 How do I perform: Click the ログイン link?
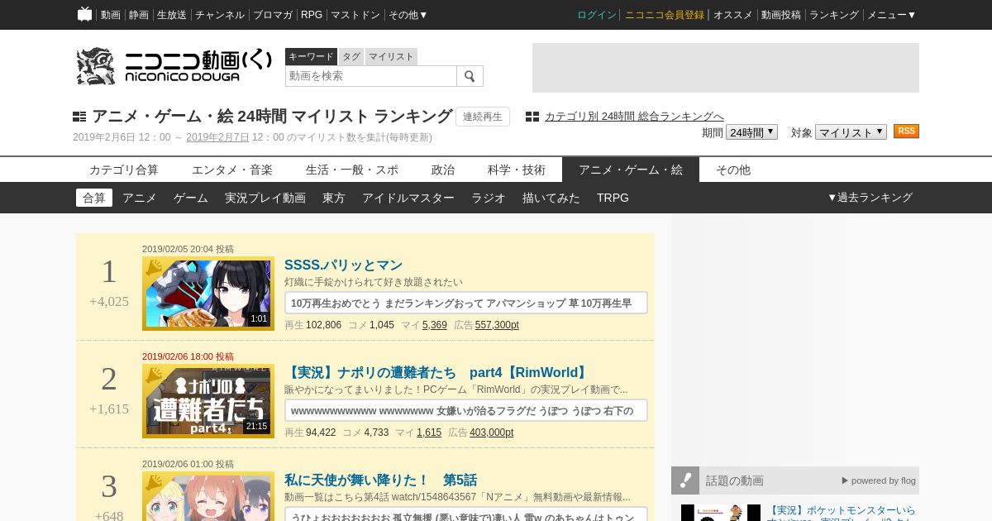click(597, 15)
